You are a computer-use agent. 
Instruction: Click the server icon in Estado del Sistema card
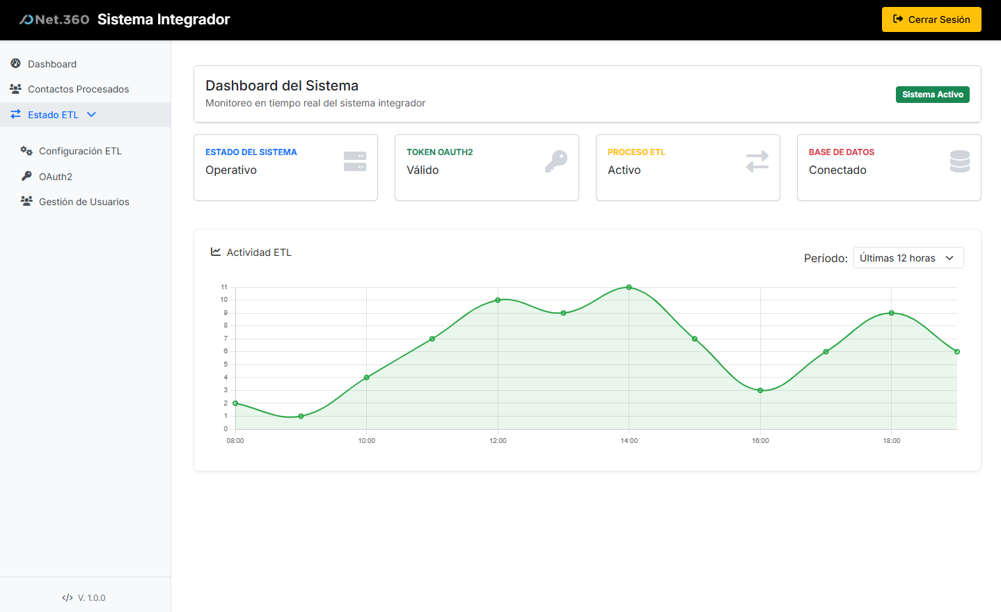point(355,161)
